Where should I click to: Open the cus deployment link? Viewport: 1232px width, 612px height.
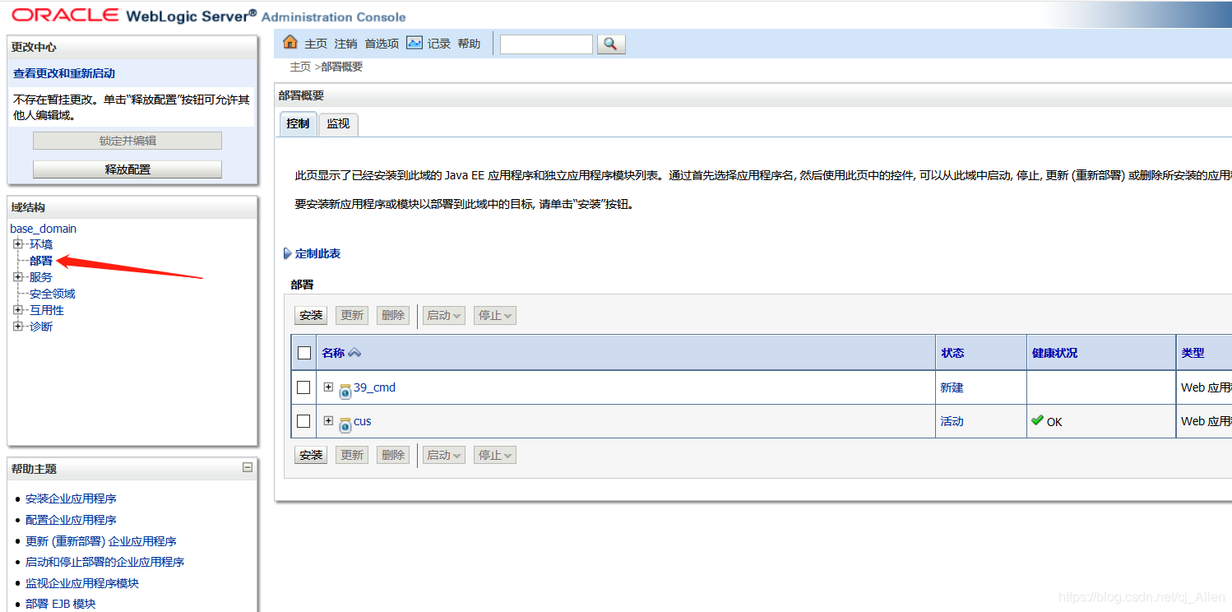pos(362,421)
